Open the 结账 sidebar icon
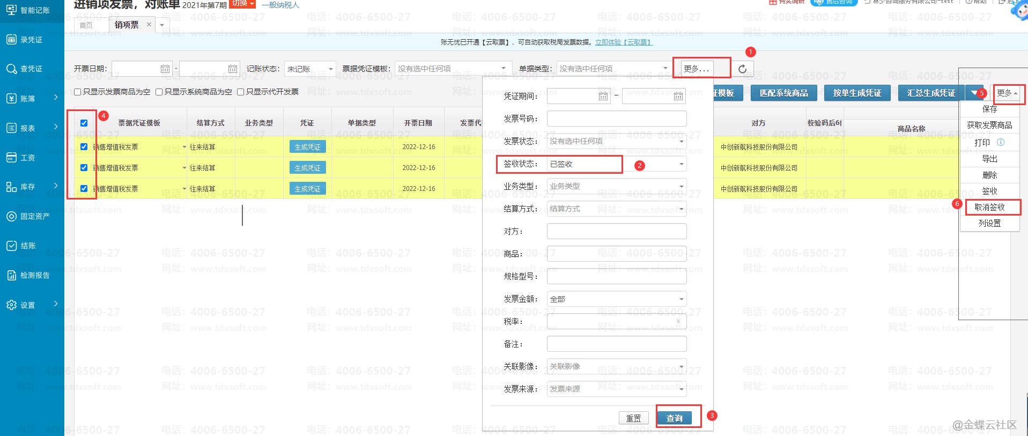 [11, 246]
